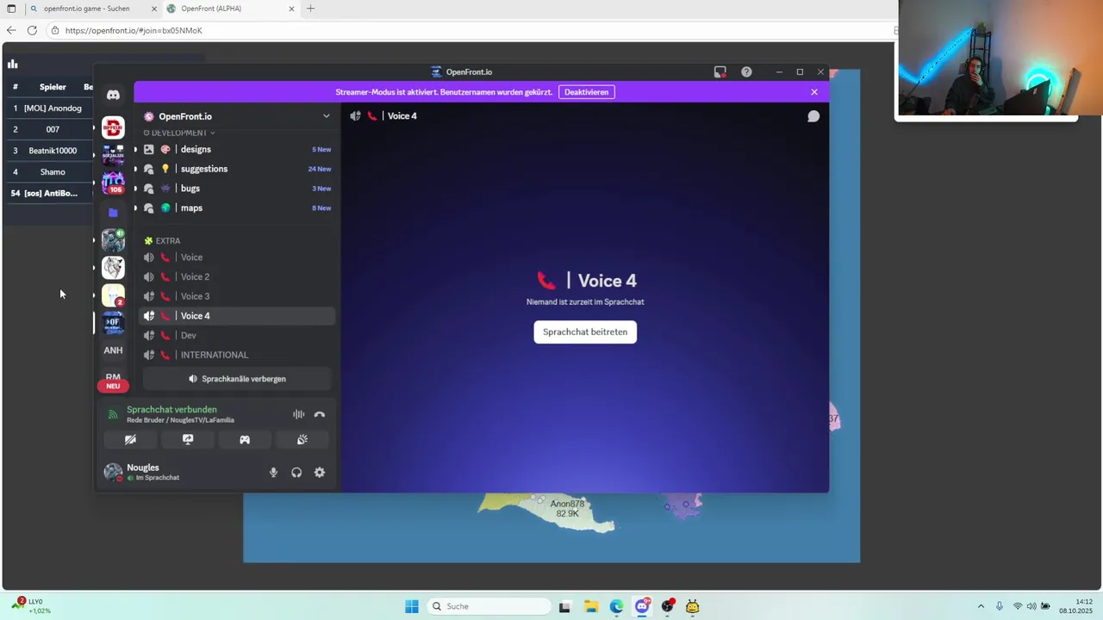This screenshot has width=1103, height=620.
Task: Open the chat bubble in Voice 4 header
Action: point(813,116)
